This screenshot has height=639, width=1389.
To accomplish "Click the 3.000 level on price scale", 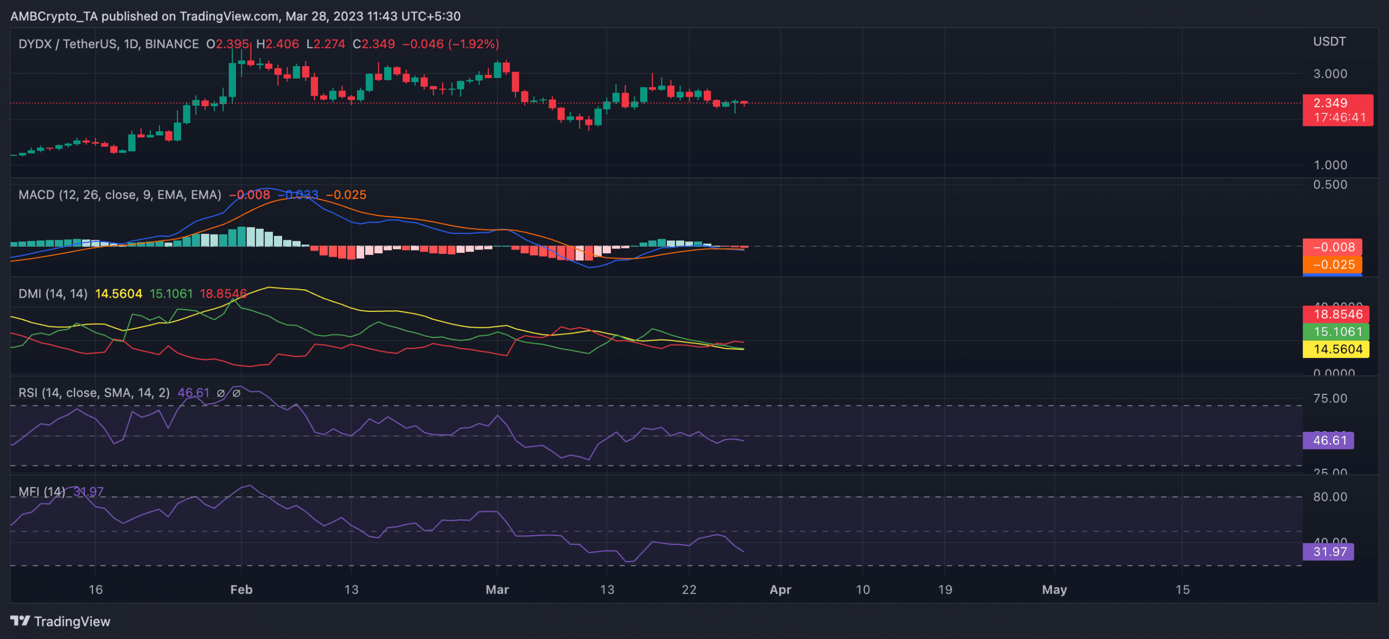I will (1330, 74).
